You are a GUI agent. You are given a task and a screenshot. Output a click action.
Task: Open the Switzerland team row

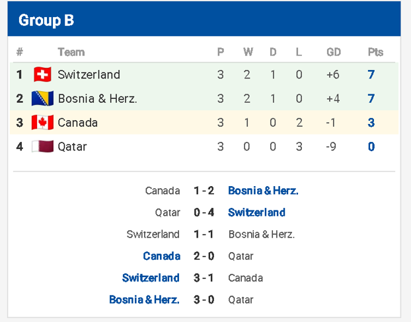click(204, 75)
